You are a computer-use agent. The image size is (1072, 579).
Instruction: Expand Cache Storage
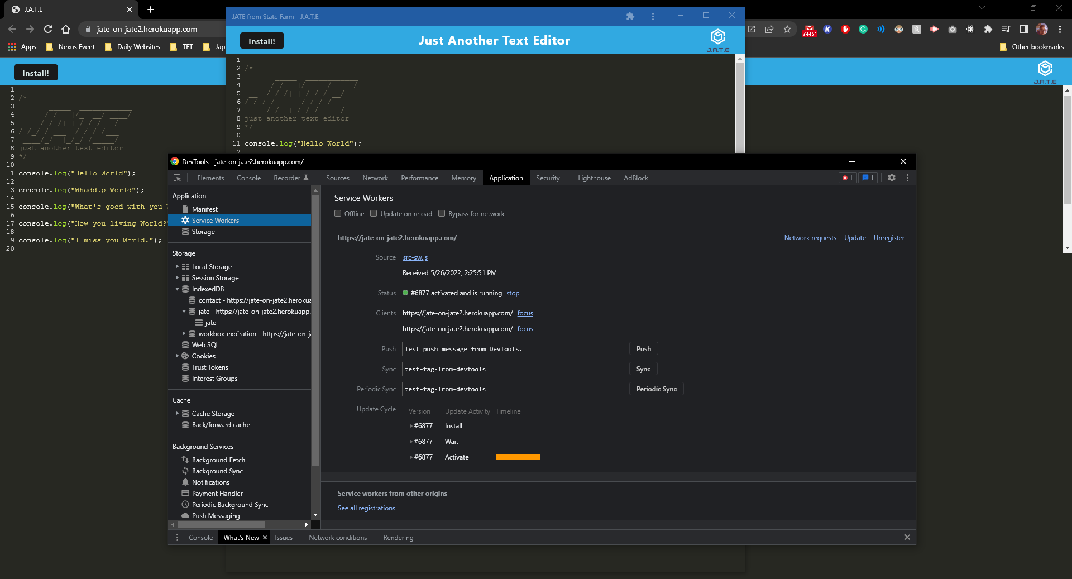[x=178, y=413]
